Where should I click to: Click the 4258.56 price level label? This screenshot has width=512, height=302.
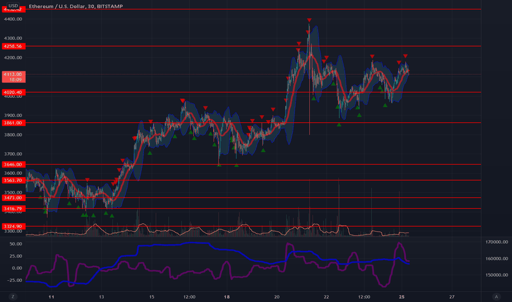tap(13, 46)
